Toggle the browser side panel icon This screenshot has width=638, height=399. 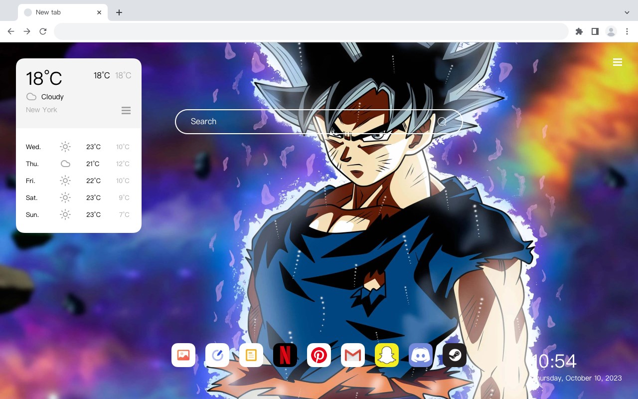[x=595, y=31]
